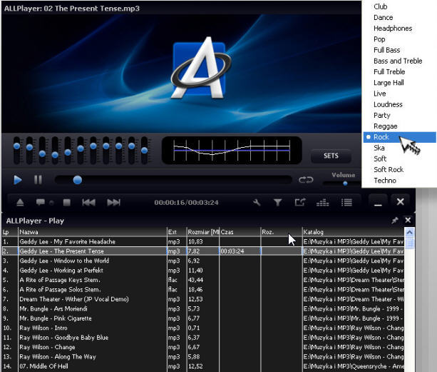Click the 43,44 file size cell

[202, 280]
